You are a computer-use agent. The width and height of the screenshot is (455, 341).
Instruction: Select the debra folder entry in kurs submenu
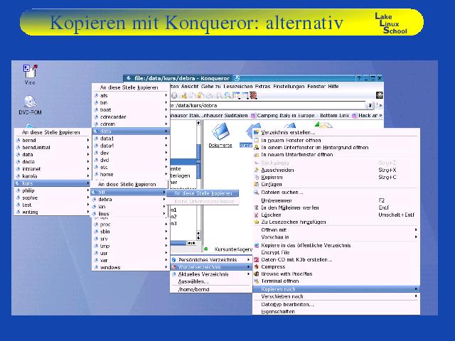tap(129, 200)
